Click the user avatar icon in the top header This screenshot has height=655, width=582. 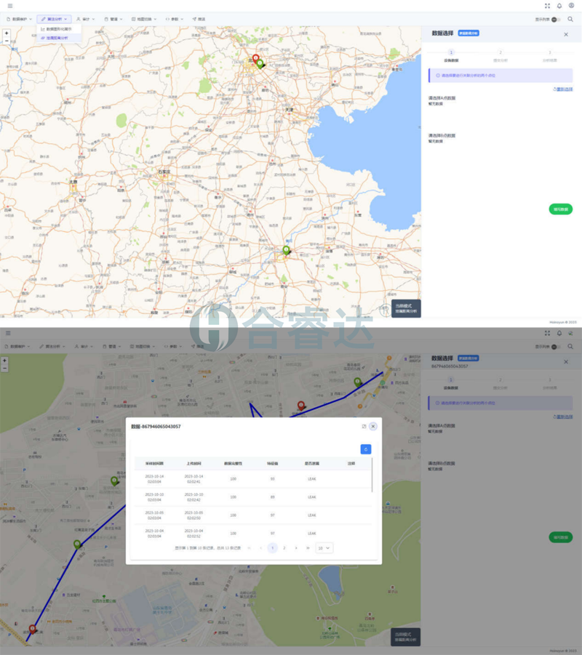tap(571, 6)
